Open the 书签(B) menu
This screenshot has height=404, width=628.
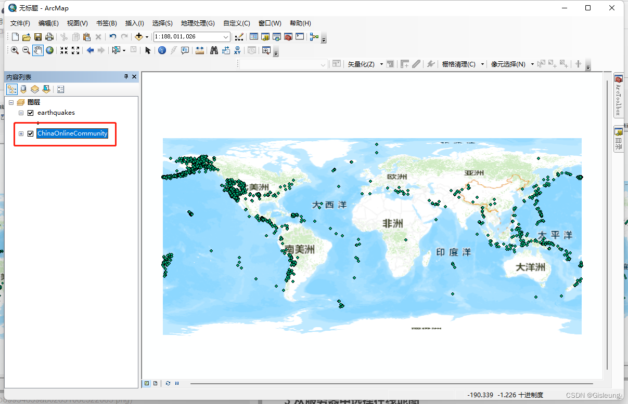click(x=106, y=23)
